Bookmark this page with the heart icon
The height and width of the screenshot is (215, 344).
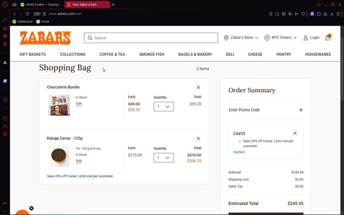[303, 14]
